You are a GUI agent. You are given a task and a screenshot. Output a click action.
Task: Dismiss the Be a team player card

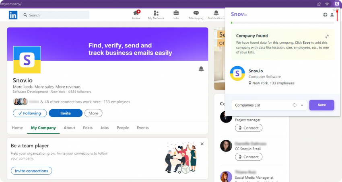point(202,144)
